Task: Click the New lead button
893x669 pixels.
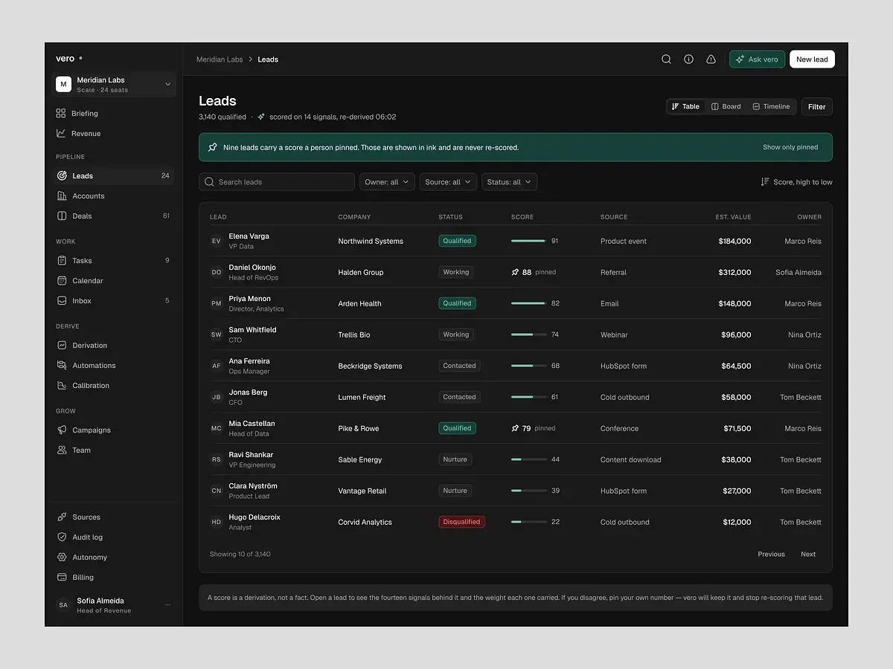Action: coord(812,59)
